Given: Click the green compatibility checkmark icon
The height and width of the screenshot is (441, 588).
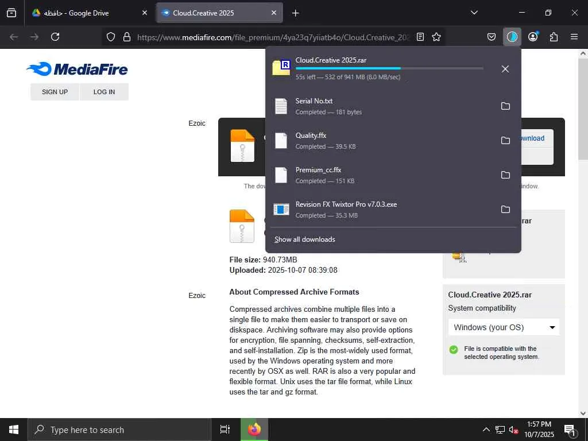Looking at the screenshot, I should [x=454, y=350].
